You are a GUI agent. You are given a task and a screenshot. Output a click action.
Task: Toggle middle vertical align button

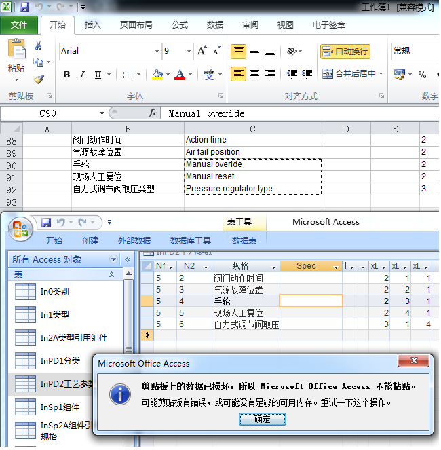tap(254, 52)
